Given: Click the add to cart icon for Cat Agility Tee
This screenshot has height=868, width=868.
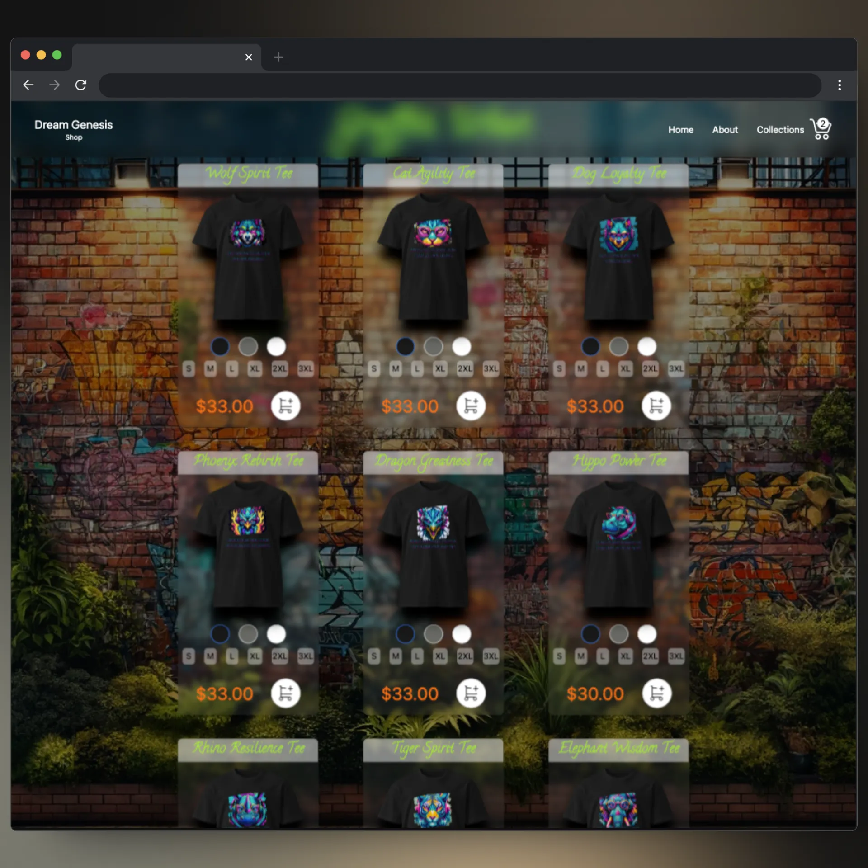Looking at the screenshot, I should click(471, 406).
